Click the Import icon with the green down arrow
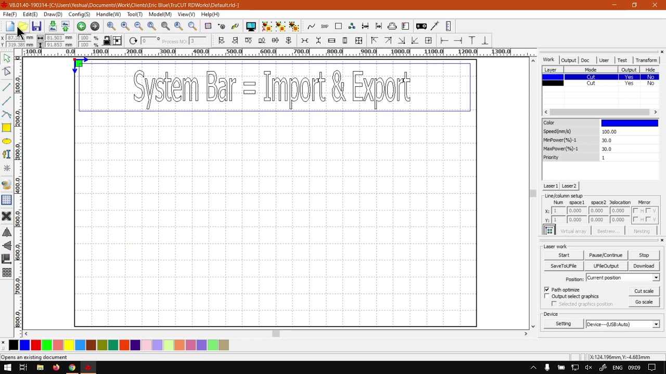The width and height of the screenshot is (666, 374). tap(53, 26)
